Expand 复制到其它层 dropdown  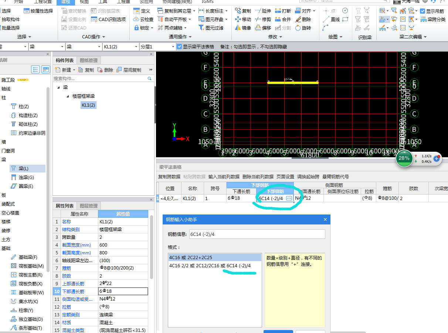(x=194, y=11)
